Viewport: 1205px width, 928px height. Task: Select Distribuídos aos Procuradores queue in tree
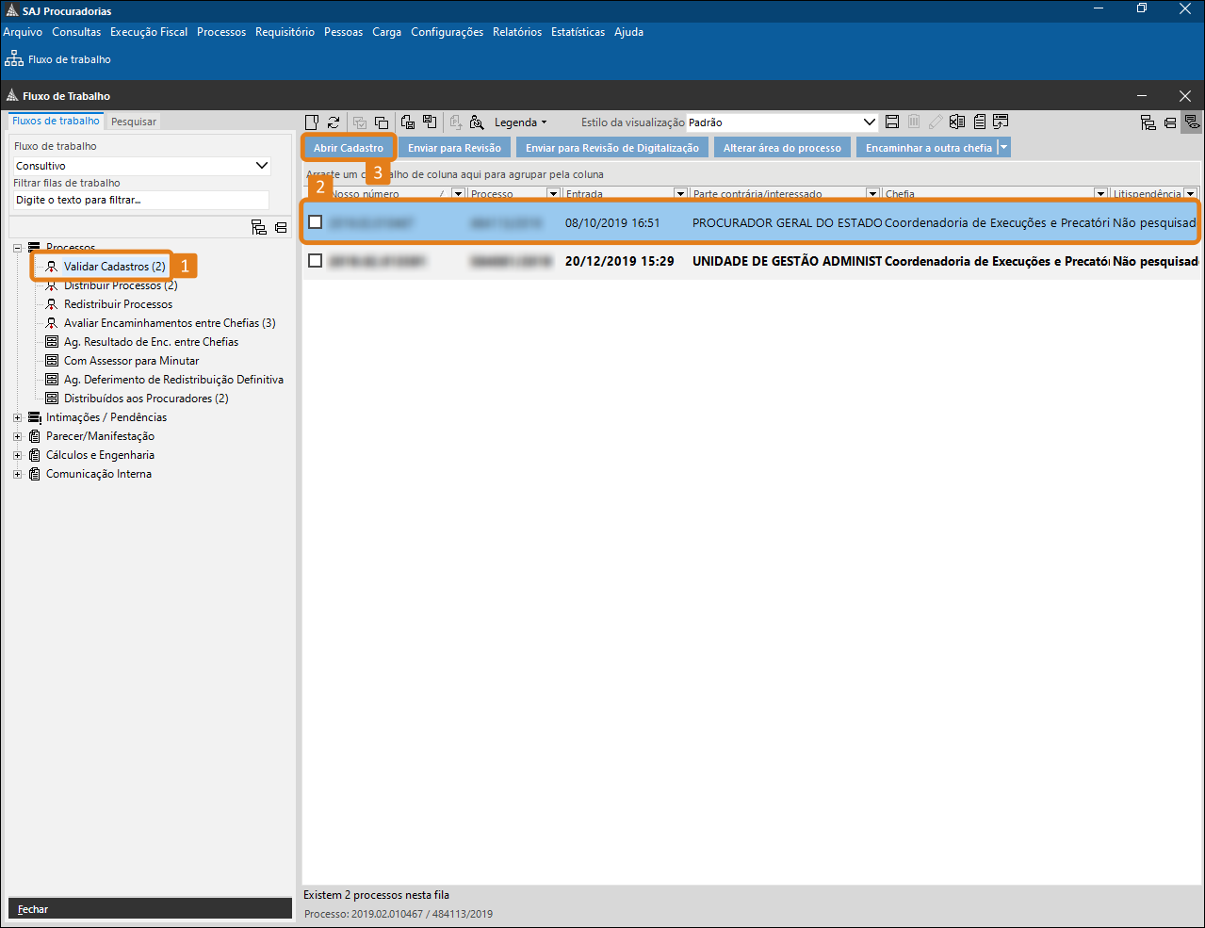(x=145, y=399)
